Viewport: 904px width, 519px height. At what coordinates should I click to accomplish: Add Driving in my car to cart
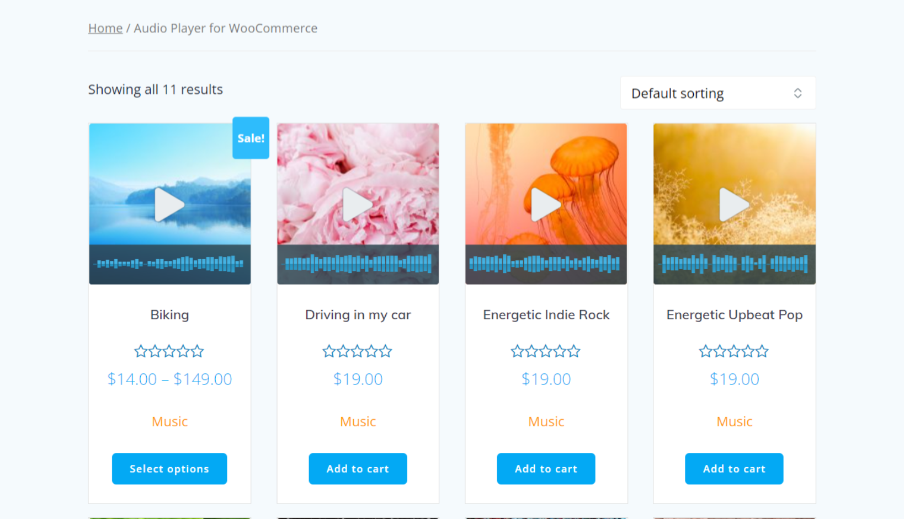358,468
